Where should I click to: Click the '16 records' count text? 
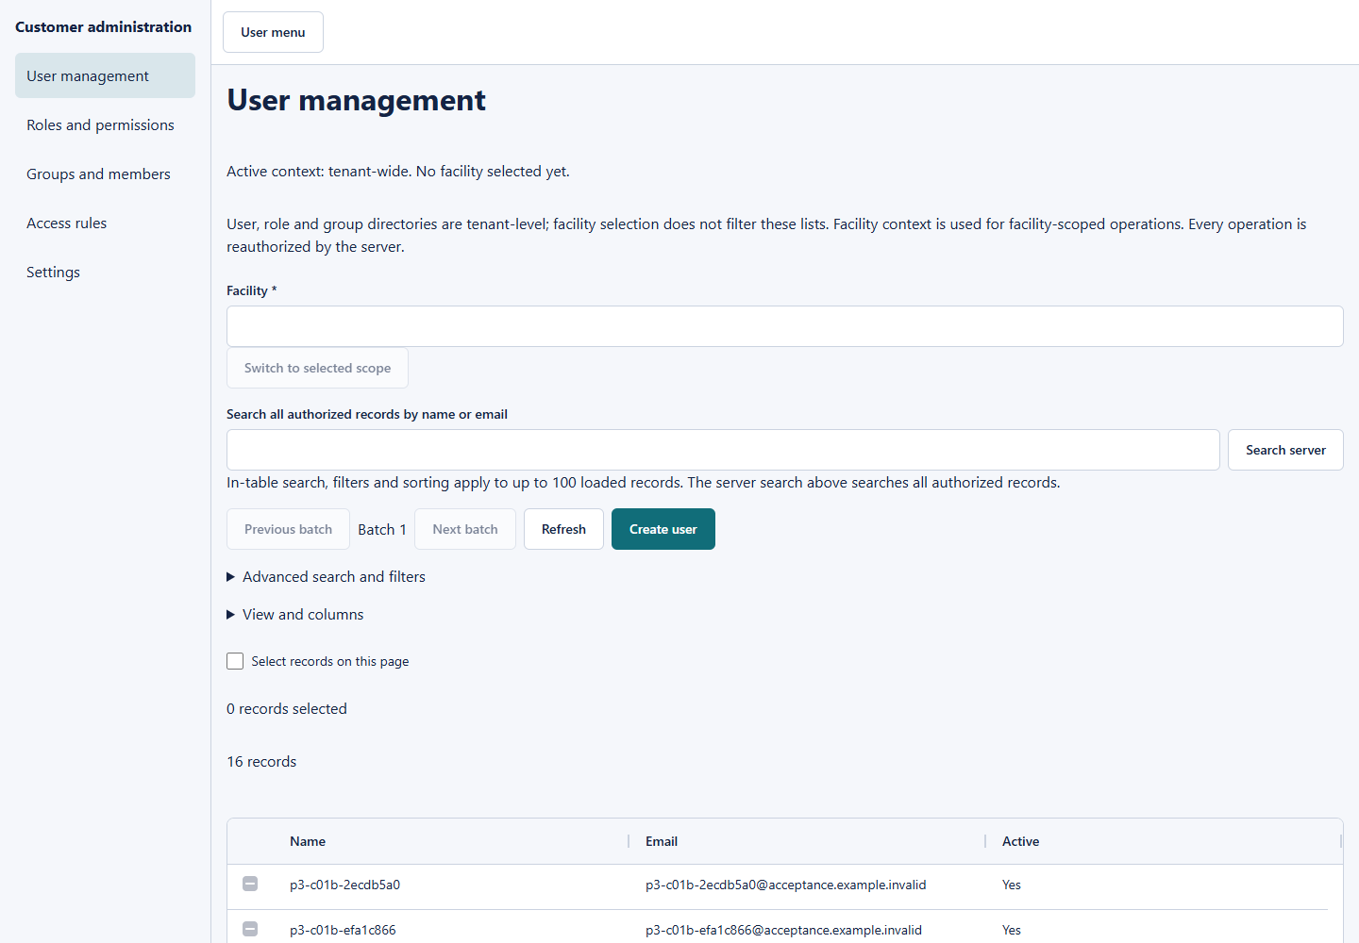261,761
